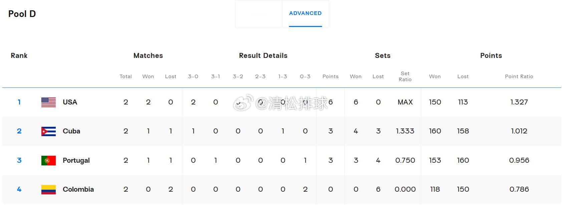The width and height of the screenshot is (562, 205).
Task: Click the Rank column header
Action: 19,56
